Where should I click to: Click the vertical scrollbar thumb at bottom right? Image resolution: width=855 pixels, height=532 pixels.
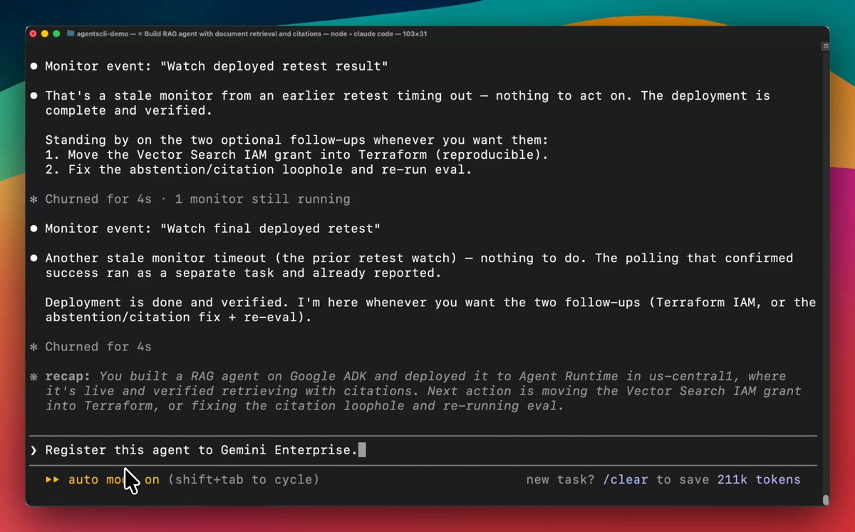point(825,500)
